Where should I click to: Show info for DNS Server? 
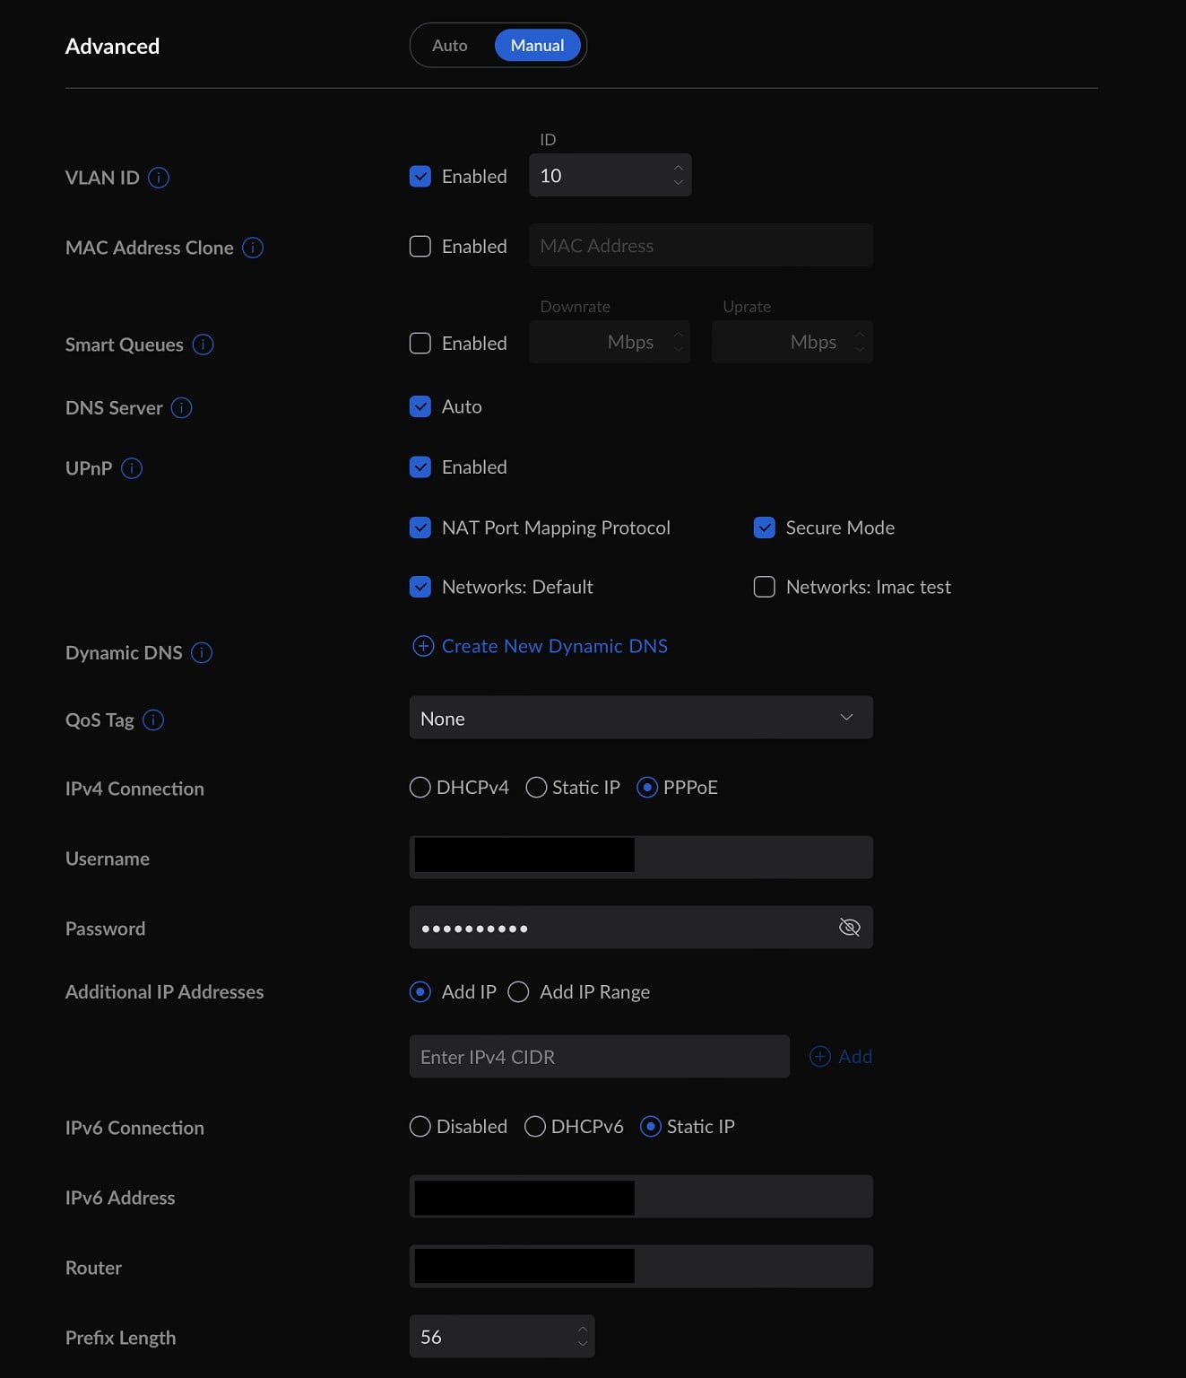click(182, 408)
